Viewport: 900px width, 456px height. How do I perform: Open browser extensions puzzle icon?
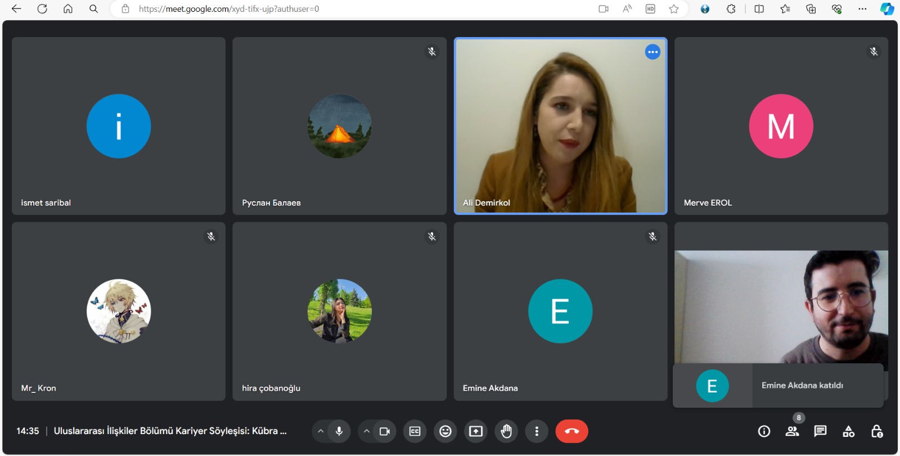[731, 8]
